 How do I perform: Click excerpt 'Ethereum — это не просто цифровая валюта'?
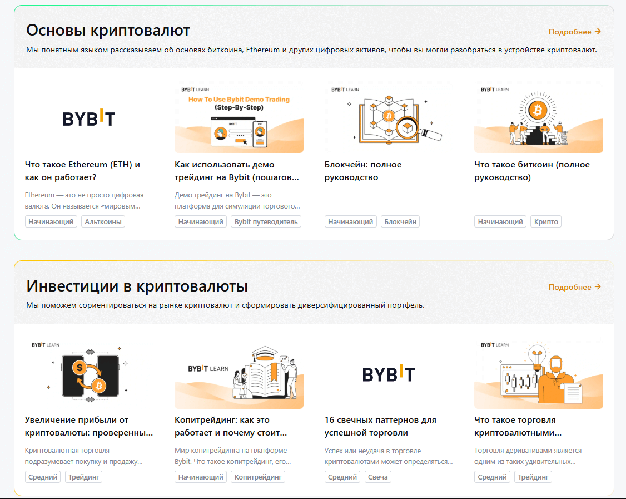pos(84,201)
